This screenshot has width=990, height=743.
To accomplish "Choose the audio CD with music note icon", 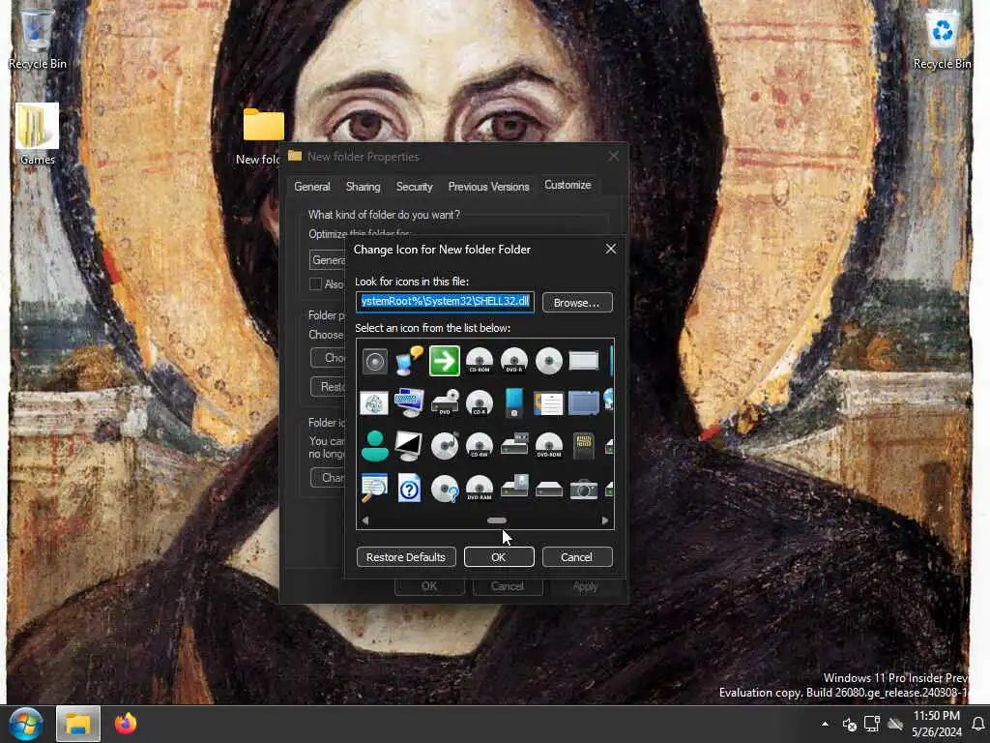I will click(445, 445).
